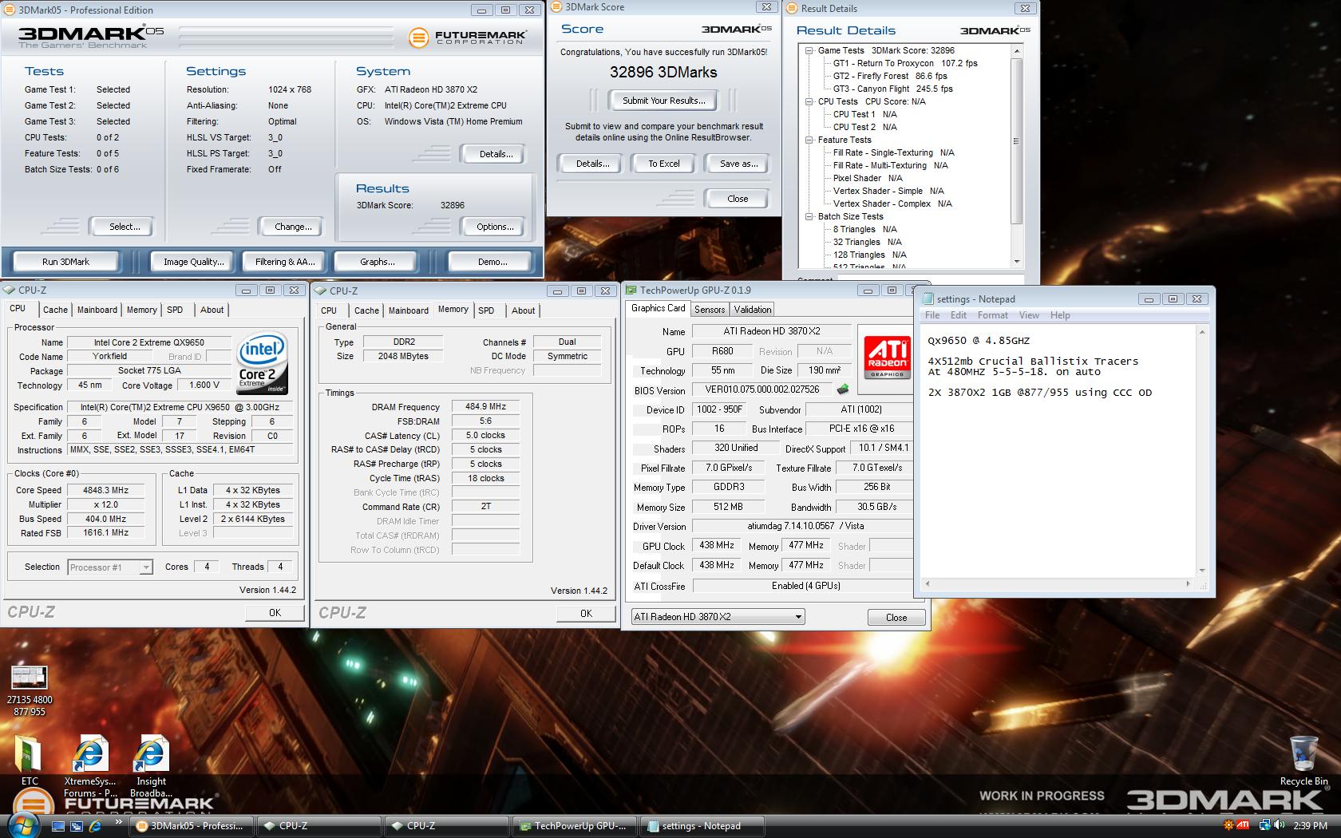
Task: Click Select button under Tests
Action: coord(125,227)
